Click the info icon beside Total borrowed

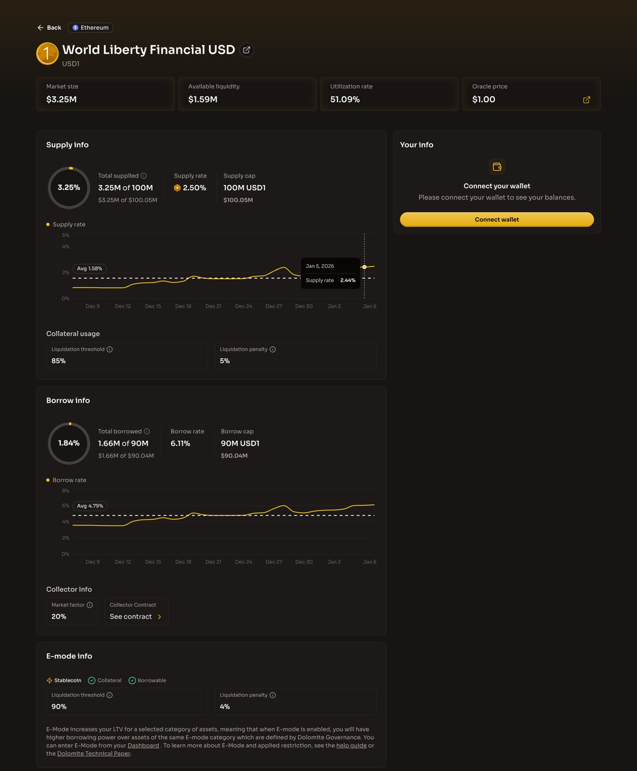[147, 431]
